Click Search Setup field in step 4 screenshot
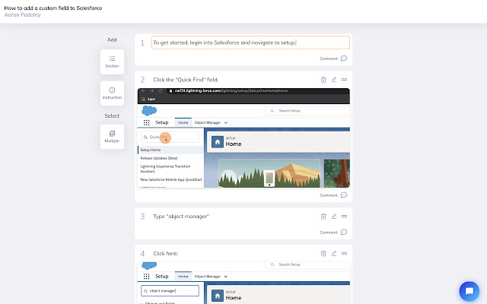This screenshot has height=304, width=487. click(x=307, y=264)
